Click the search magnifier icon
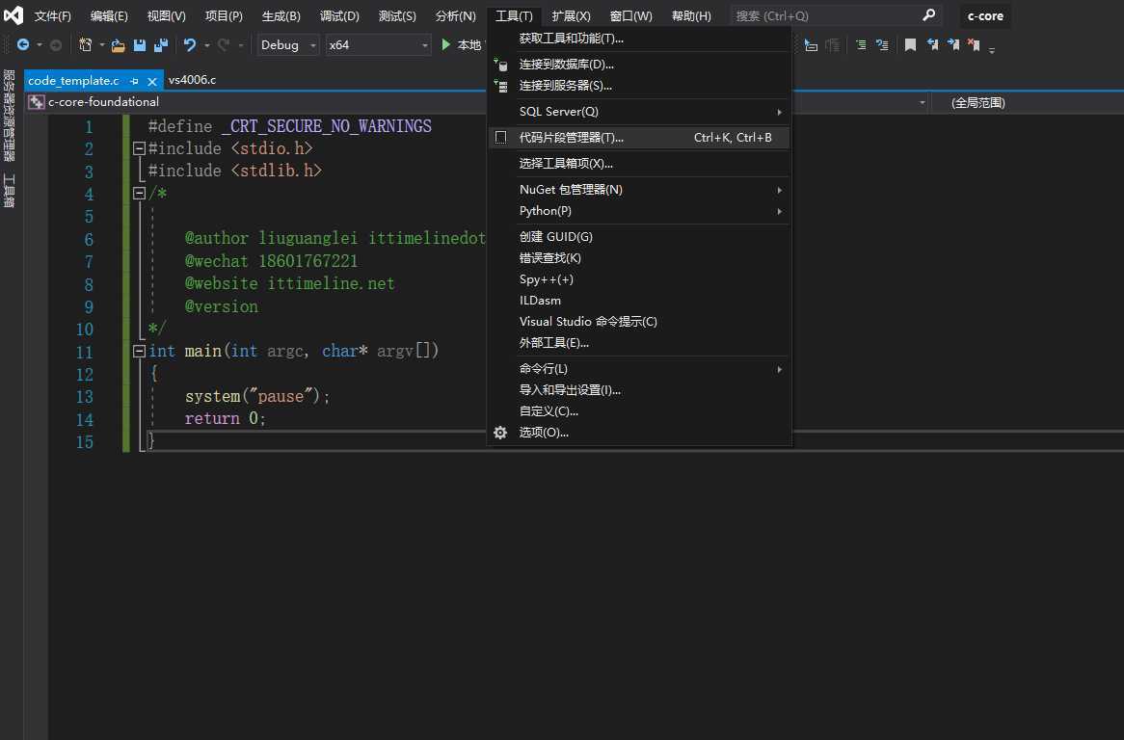Image resolution: width=1124 pixels, height=740 pixels. pos(929,15)
